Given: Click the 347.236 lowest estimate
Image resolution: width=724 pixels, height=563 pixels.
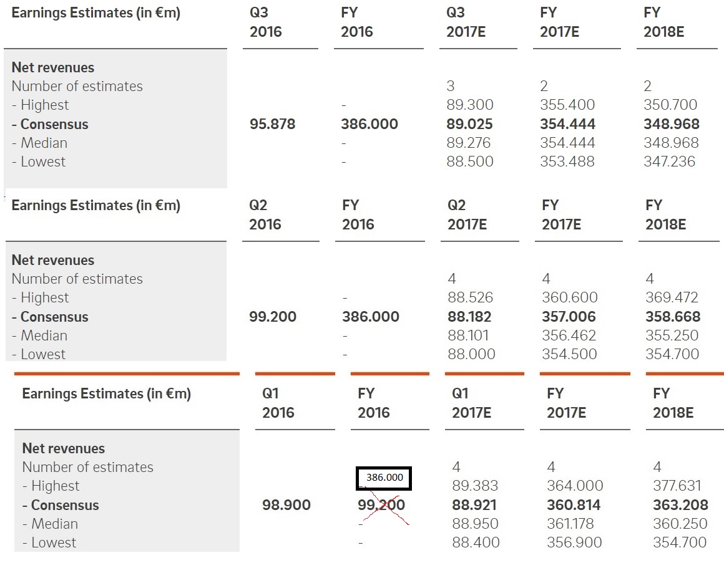Looking at the screenshot, I should [670, 161].
